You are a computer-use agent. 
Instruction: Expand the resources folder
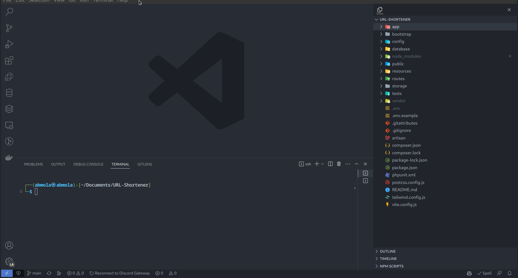445,71
